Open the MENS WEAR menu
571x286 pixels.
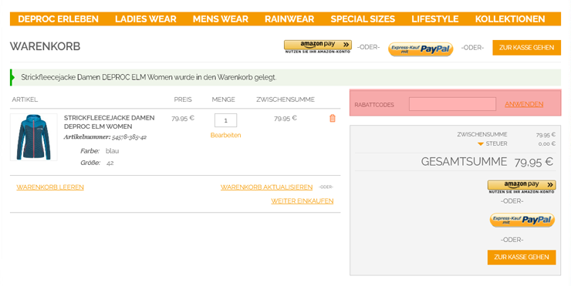[221, 19]
